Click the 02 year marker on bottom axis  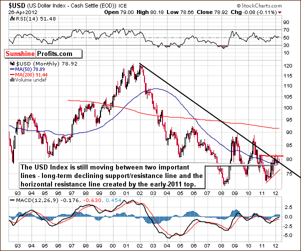140,246
